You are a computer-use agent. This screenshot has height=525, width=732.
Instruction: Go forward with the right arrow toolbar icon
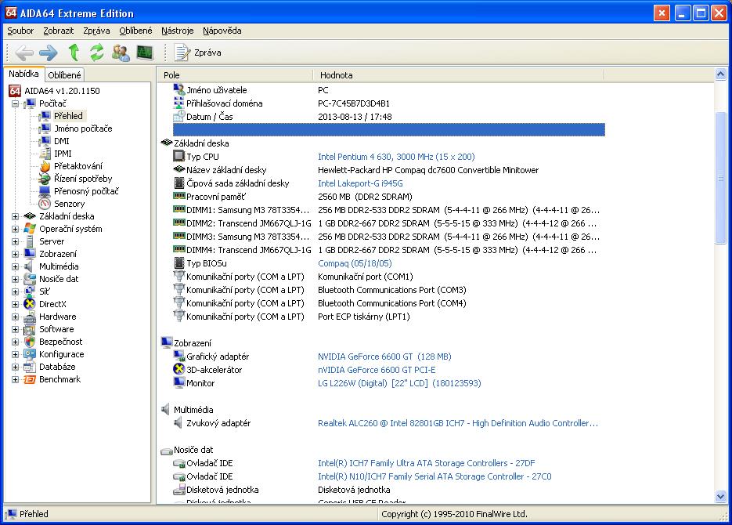coord(49,52)
